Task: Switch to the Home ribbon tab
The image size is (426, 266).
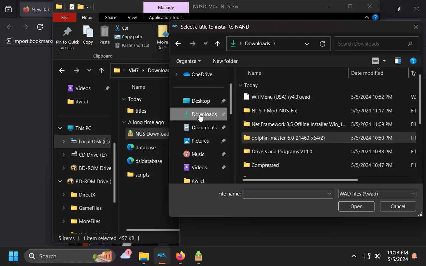Action: (x=88, y=17)
